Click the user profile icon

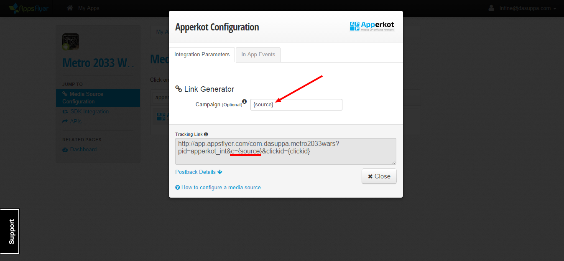492,8
